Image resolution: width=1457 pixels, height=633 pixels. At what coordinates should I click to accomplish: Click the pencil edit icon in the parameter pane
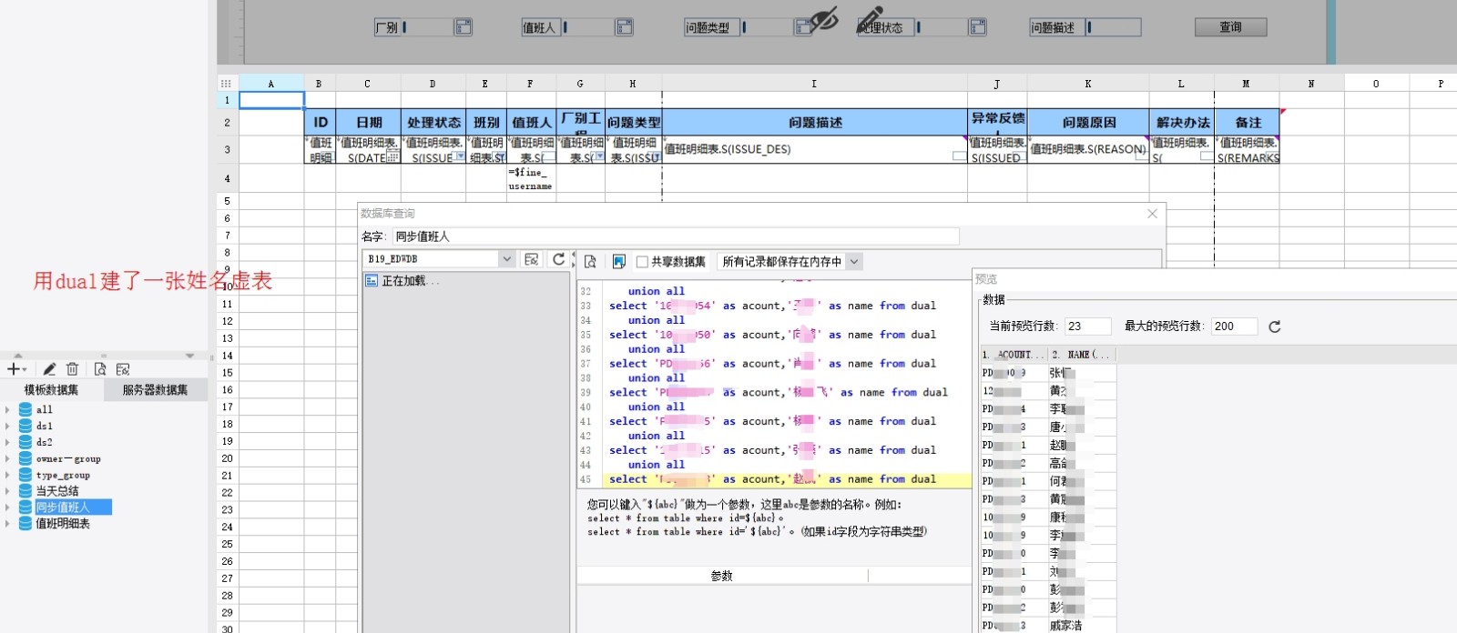[x=870, y=18]
